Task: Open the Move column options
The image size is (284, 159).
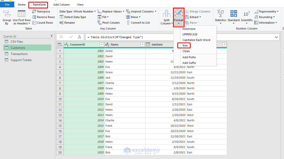Action: click(133, 17)
